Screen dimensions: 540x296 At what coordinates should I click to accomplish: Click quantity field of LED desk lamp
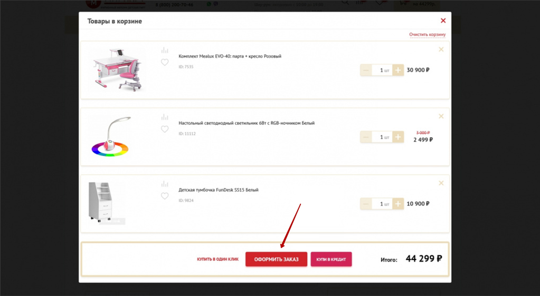pos(382,137)
